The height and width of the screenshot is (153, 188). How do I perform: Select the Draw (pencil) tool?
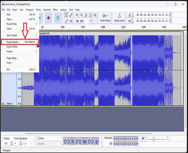pyautogui.click(x=66, y=21)
